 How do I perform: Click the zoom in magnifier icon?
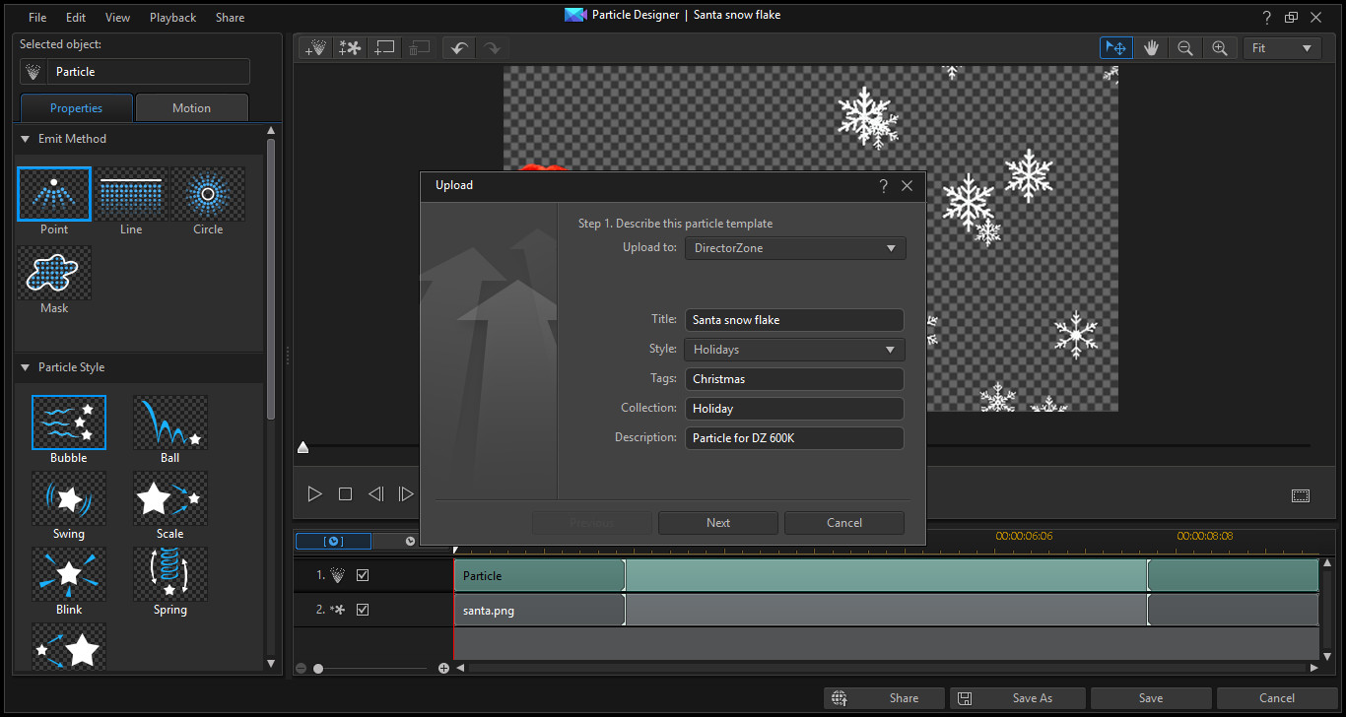(x=1220, y=47)
